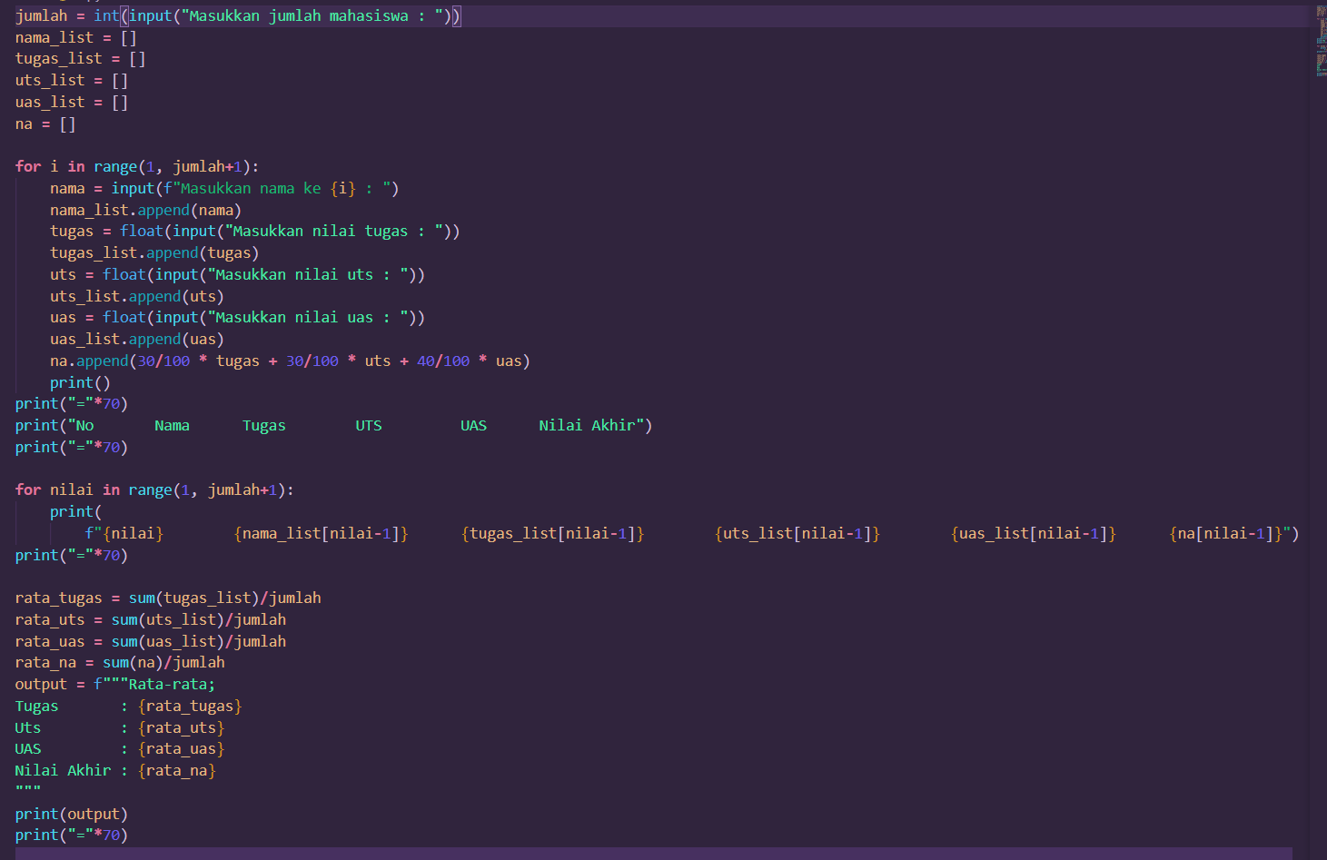Click "40/100 * uas" in the na.append line
Screen dimensions: 1327x860
469,361
